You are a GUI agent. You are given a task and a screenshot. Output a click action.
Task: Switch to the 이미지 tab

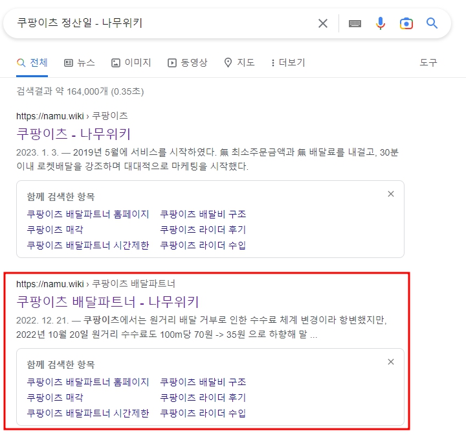click(131, 62)
